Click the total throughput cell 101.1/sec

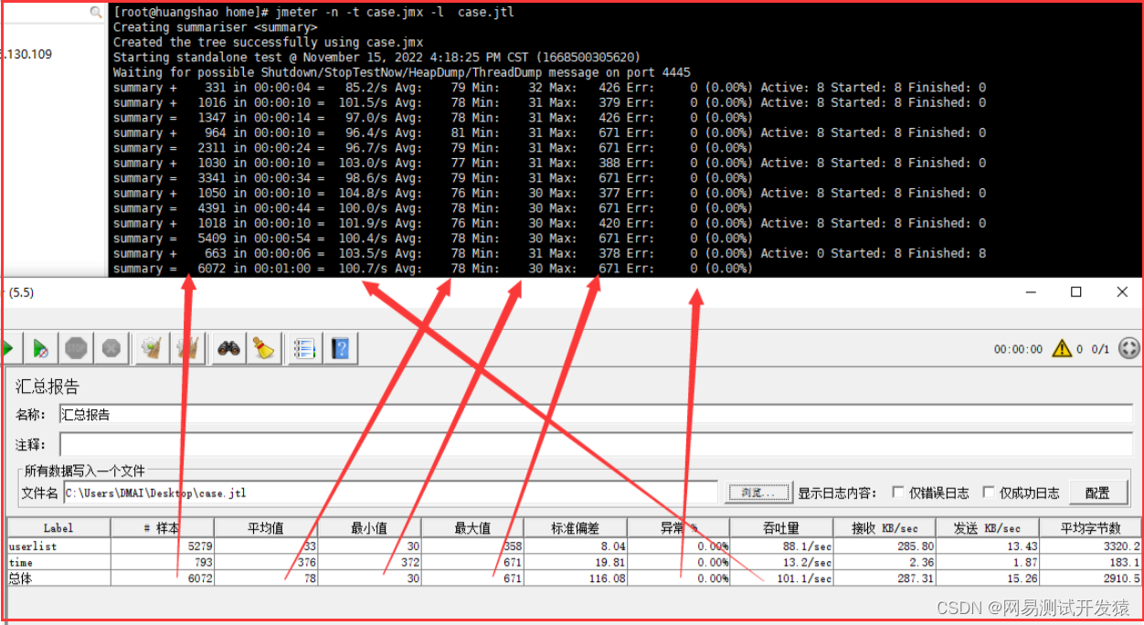782,578
